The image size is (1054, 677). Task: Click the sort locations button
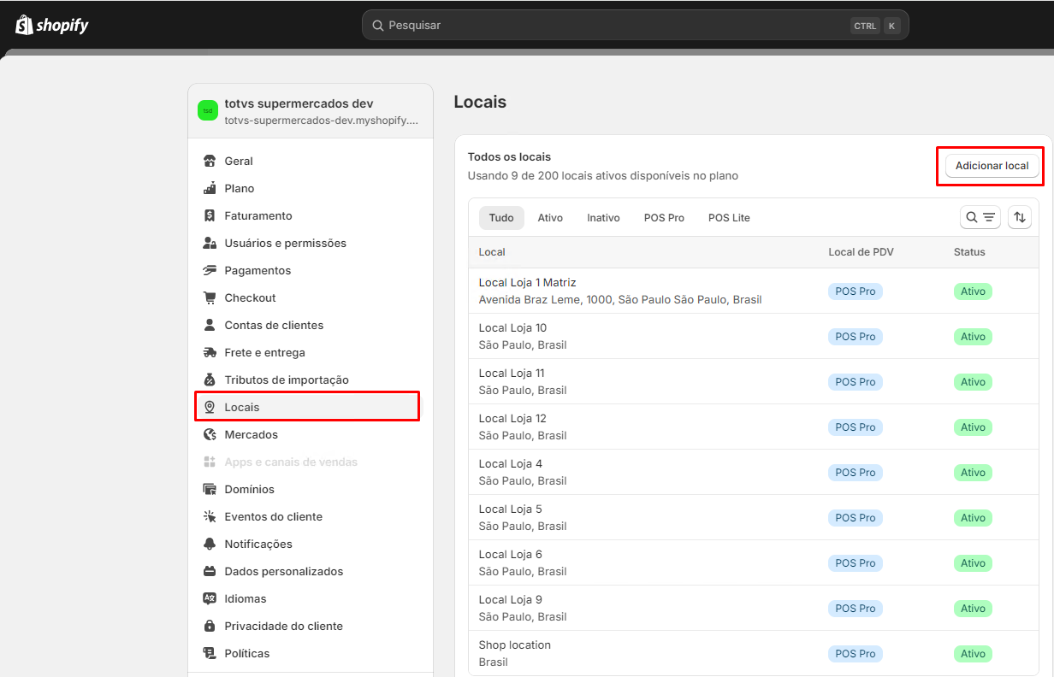[x=1019, y=217]
